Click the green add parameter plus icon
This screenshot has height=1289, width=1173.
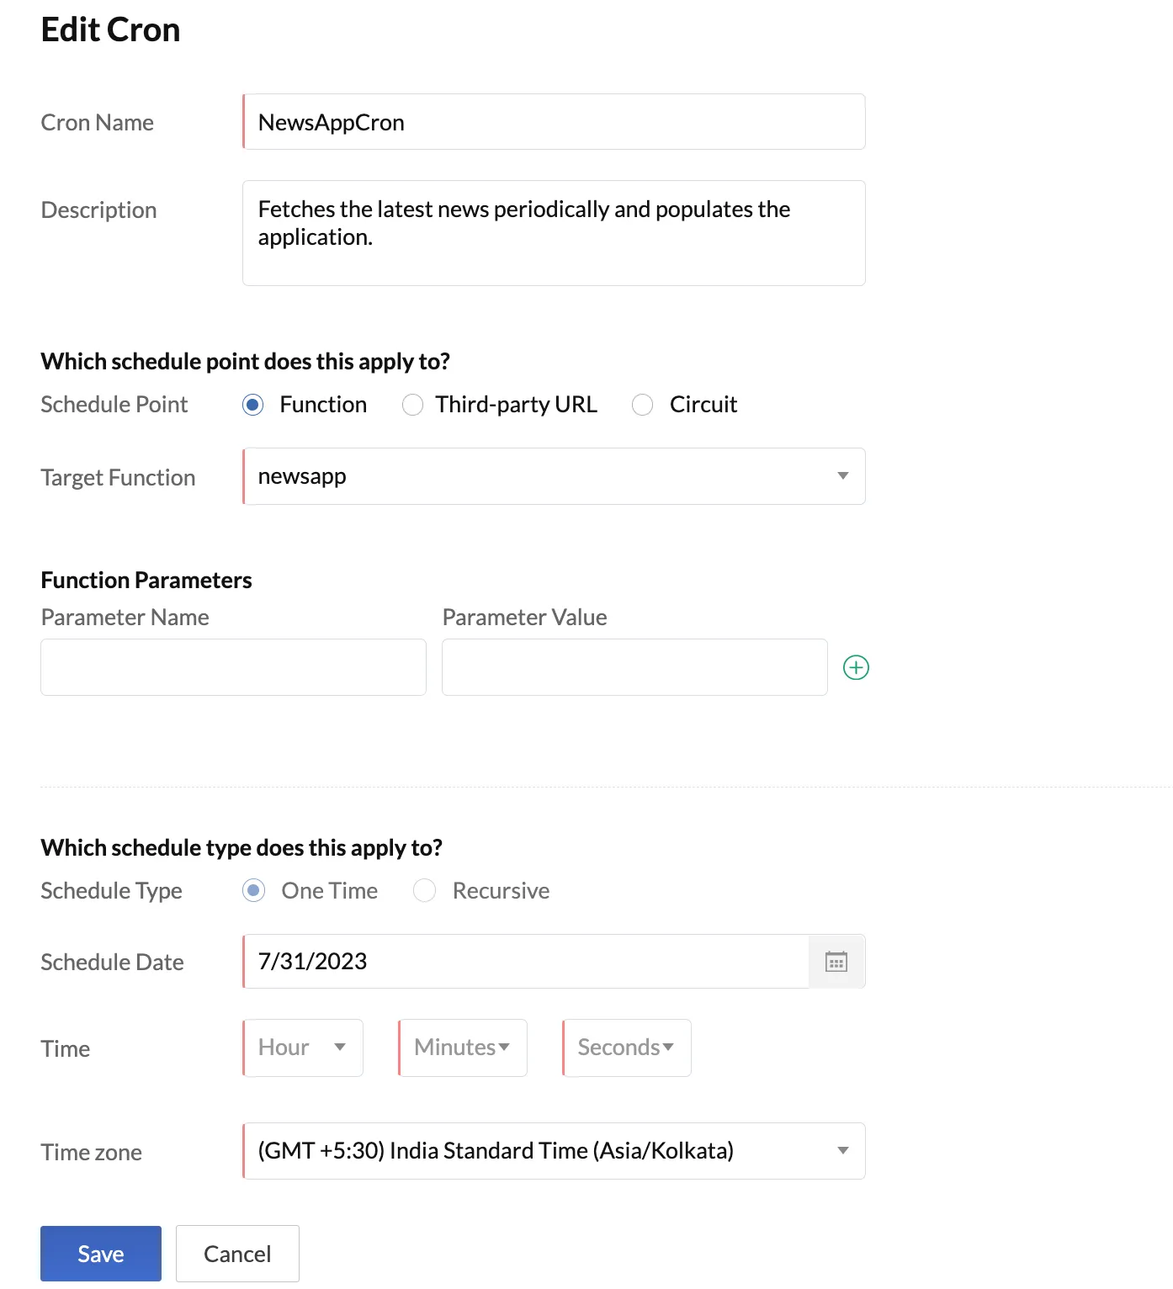click(856, 667)
